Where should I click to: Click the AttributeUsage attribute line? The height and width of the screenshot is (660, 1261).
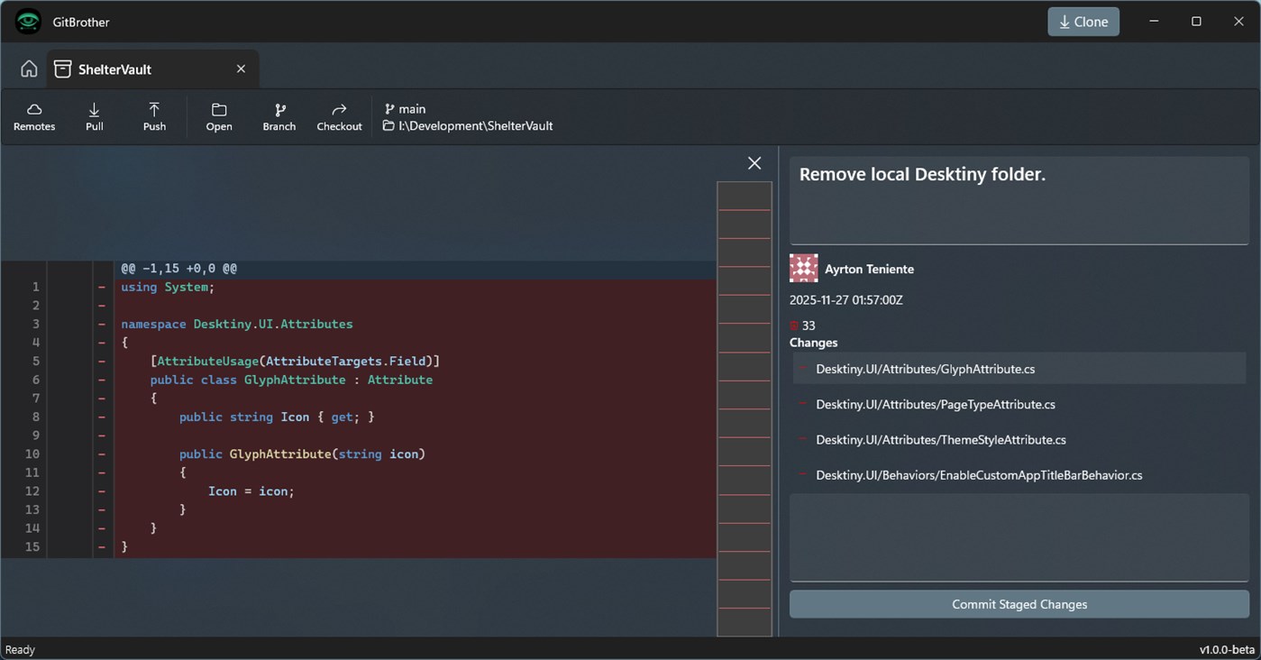295,361
